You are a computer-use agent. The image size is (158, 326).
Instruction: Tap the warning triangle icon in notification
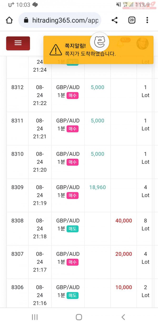point(56,50)
